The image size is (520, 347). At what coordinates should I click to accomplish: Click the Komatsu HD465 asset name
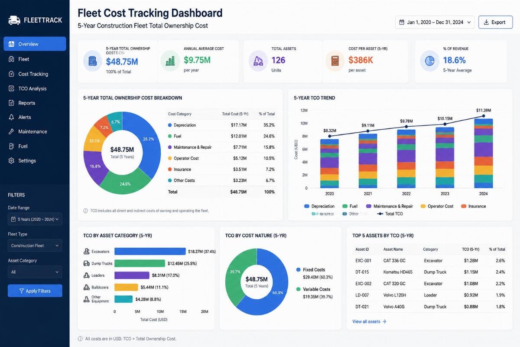398,272
